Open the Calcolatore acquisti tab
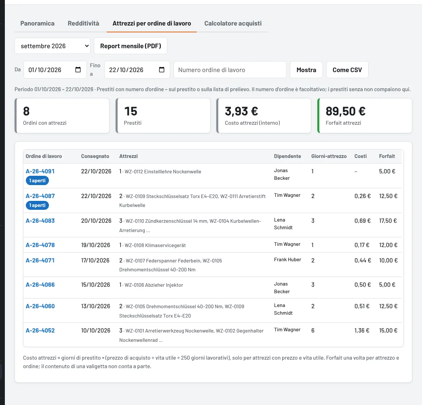The width and height of the screenshot is (422, 405). click(x=233, y=23)
